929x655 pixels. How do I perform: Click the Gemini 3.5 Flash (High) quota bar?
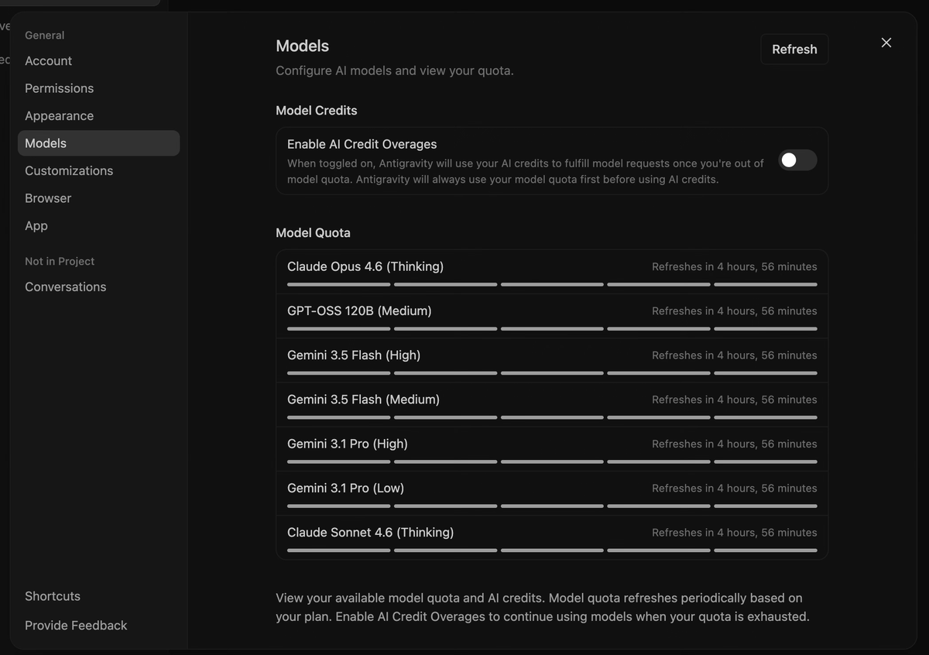pos(552,373)
